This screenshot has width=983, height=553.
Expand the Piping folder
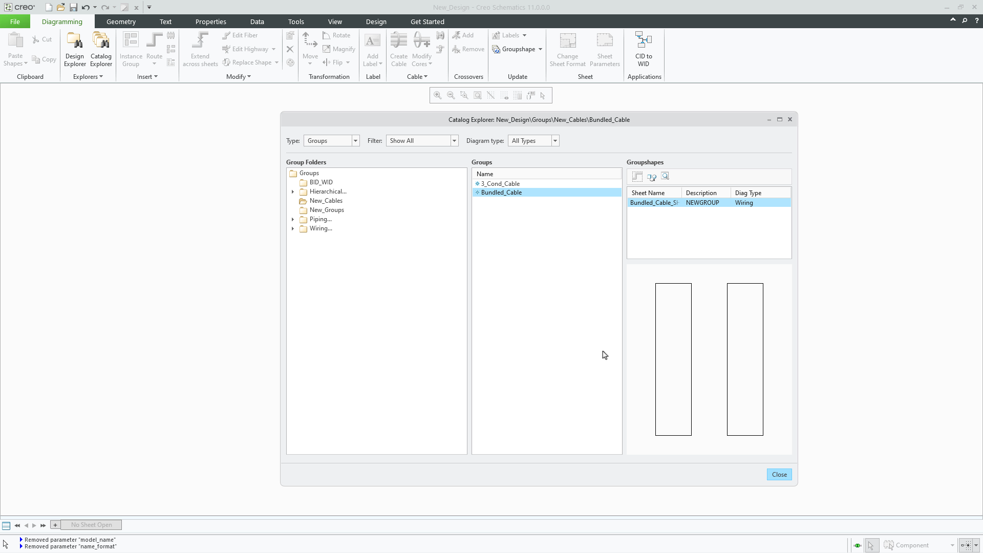pyautogui.click(x=293, y=220)
